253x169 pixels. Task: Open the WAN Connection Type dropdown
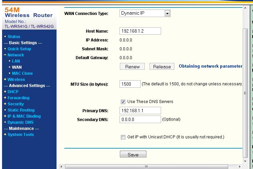coord(145,13)
